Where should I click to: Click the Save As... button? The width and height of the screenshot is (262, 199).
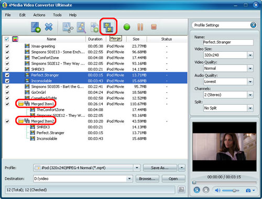pyautogui.click(x=160, y=168)
